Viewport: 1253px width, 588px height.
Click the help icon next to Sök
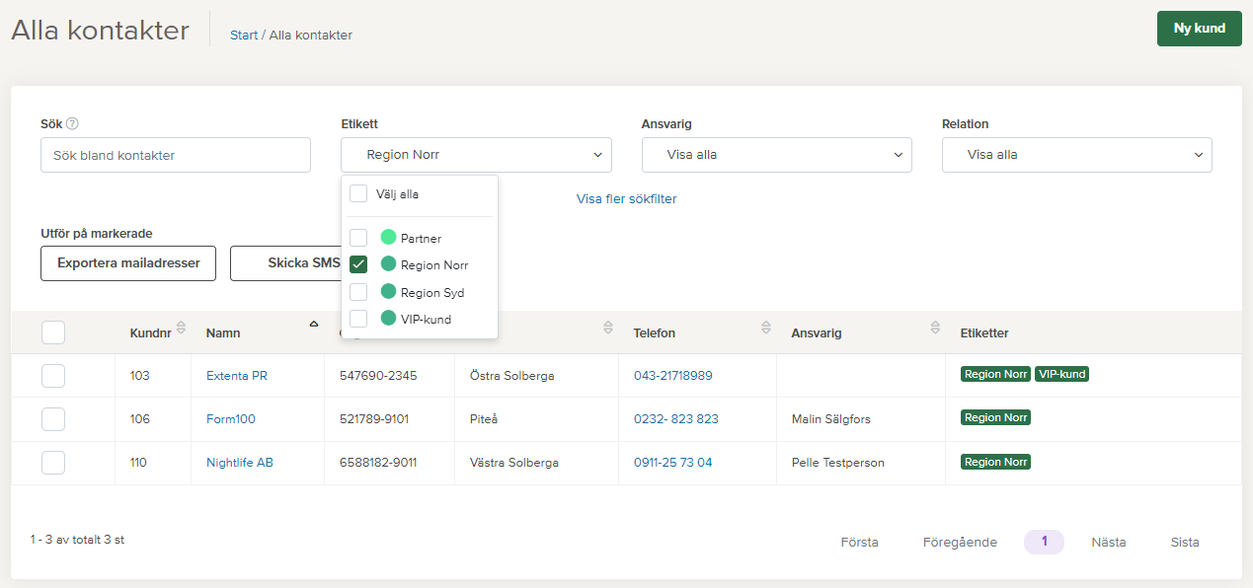point(72,124)
